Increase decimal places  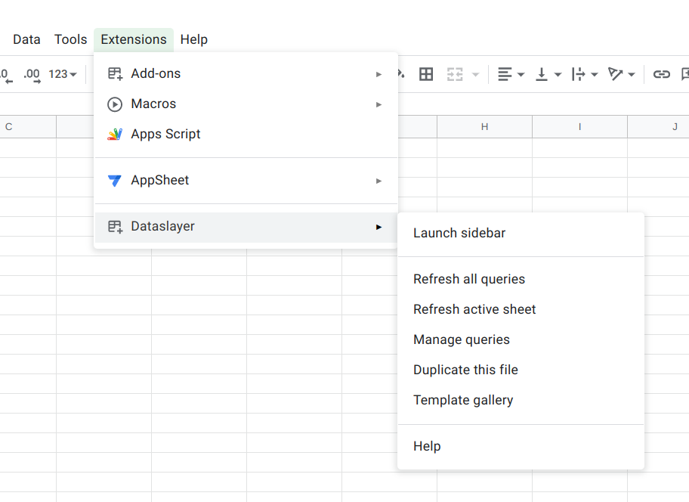[x=32, y=75]
